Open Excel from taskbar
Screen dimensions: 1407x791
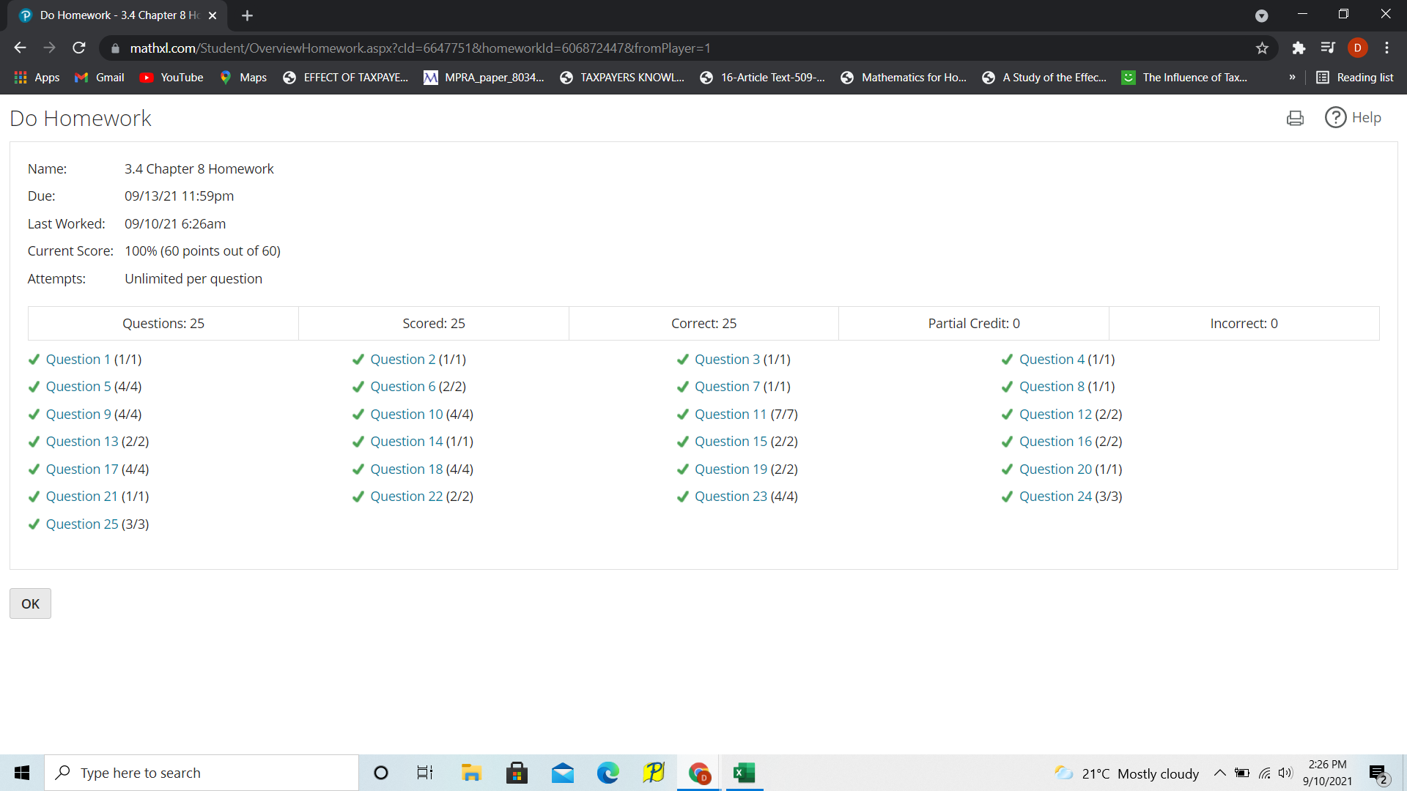744,773
